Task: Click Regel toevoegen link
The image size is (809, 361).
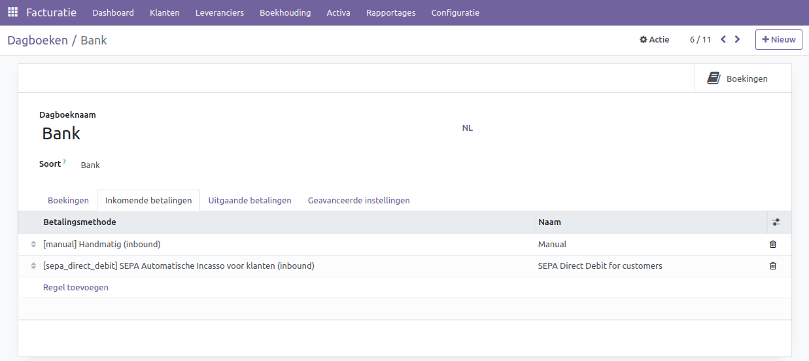Action: (x=76, y=288)
